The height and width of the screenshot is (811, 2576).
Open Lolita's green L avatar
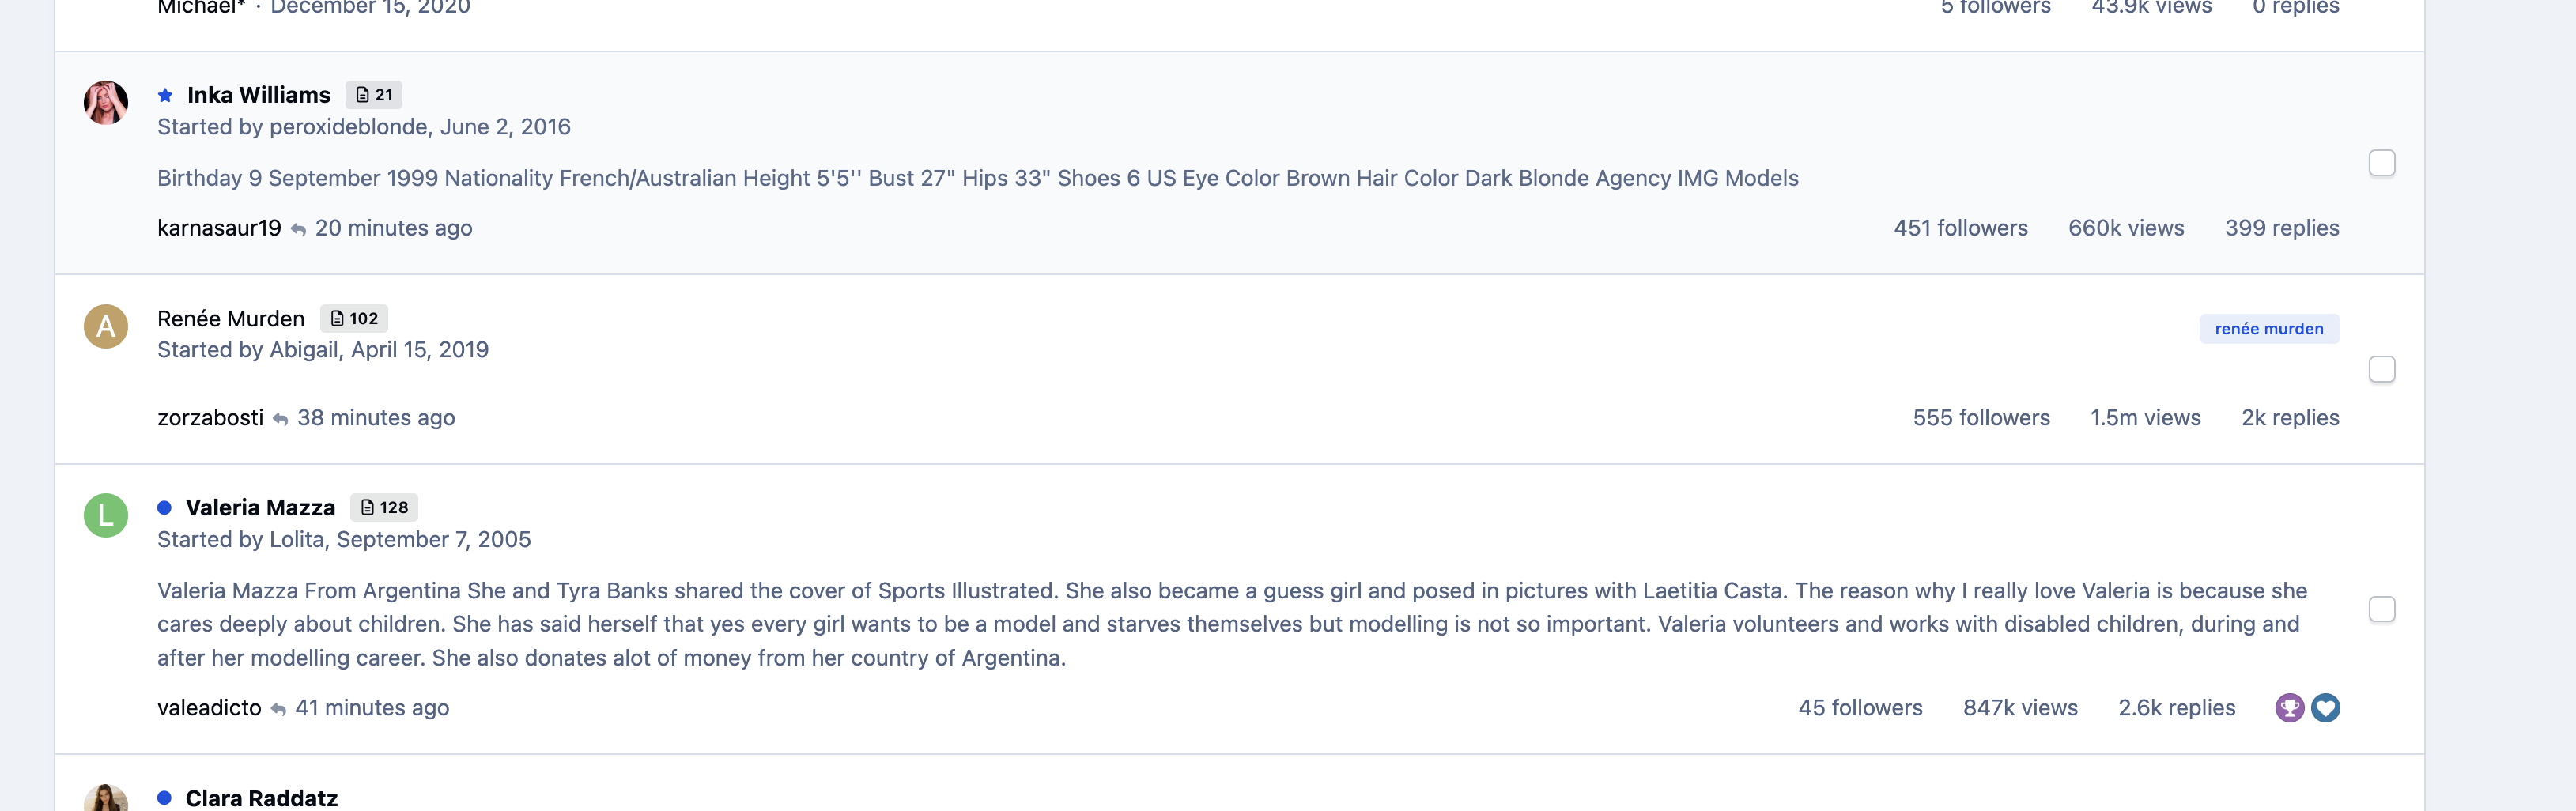coord(105,516)
